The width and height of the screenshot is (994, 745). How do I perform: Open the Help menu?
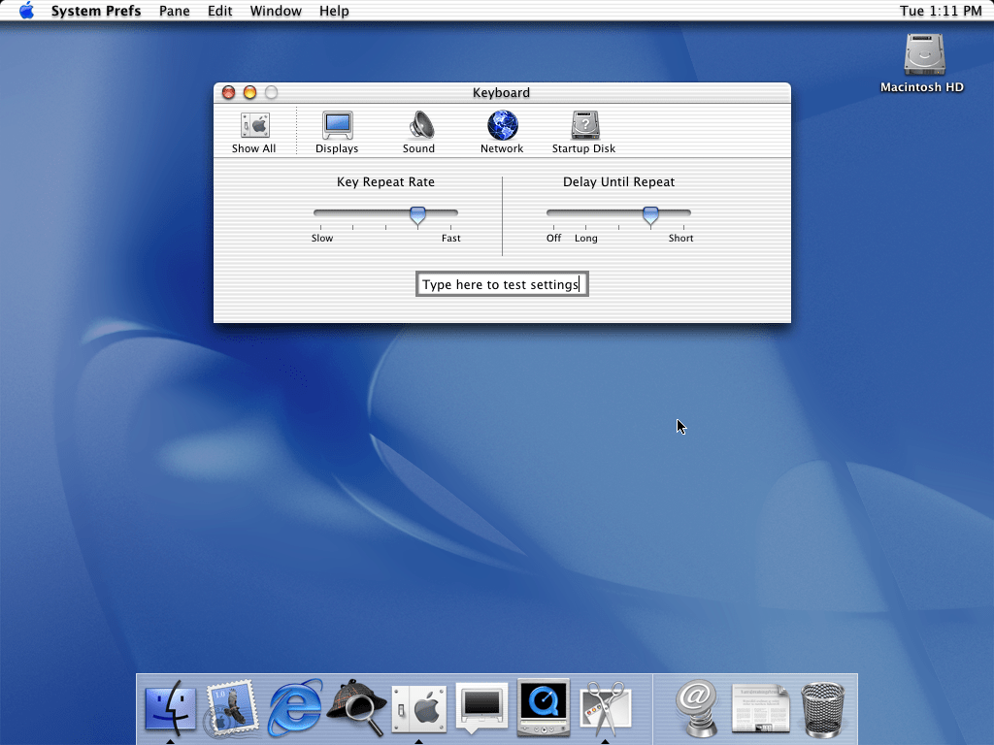[334, 11]
